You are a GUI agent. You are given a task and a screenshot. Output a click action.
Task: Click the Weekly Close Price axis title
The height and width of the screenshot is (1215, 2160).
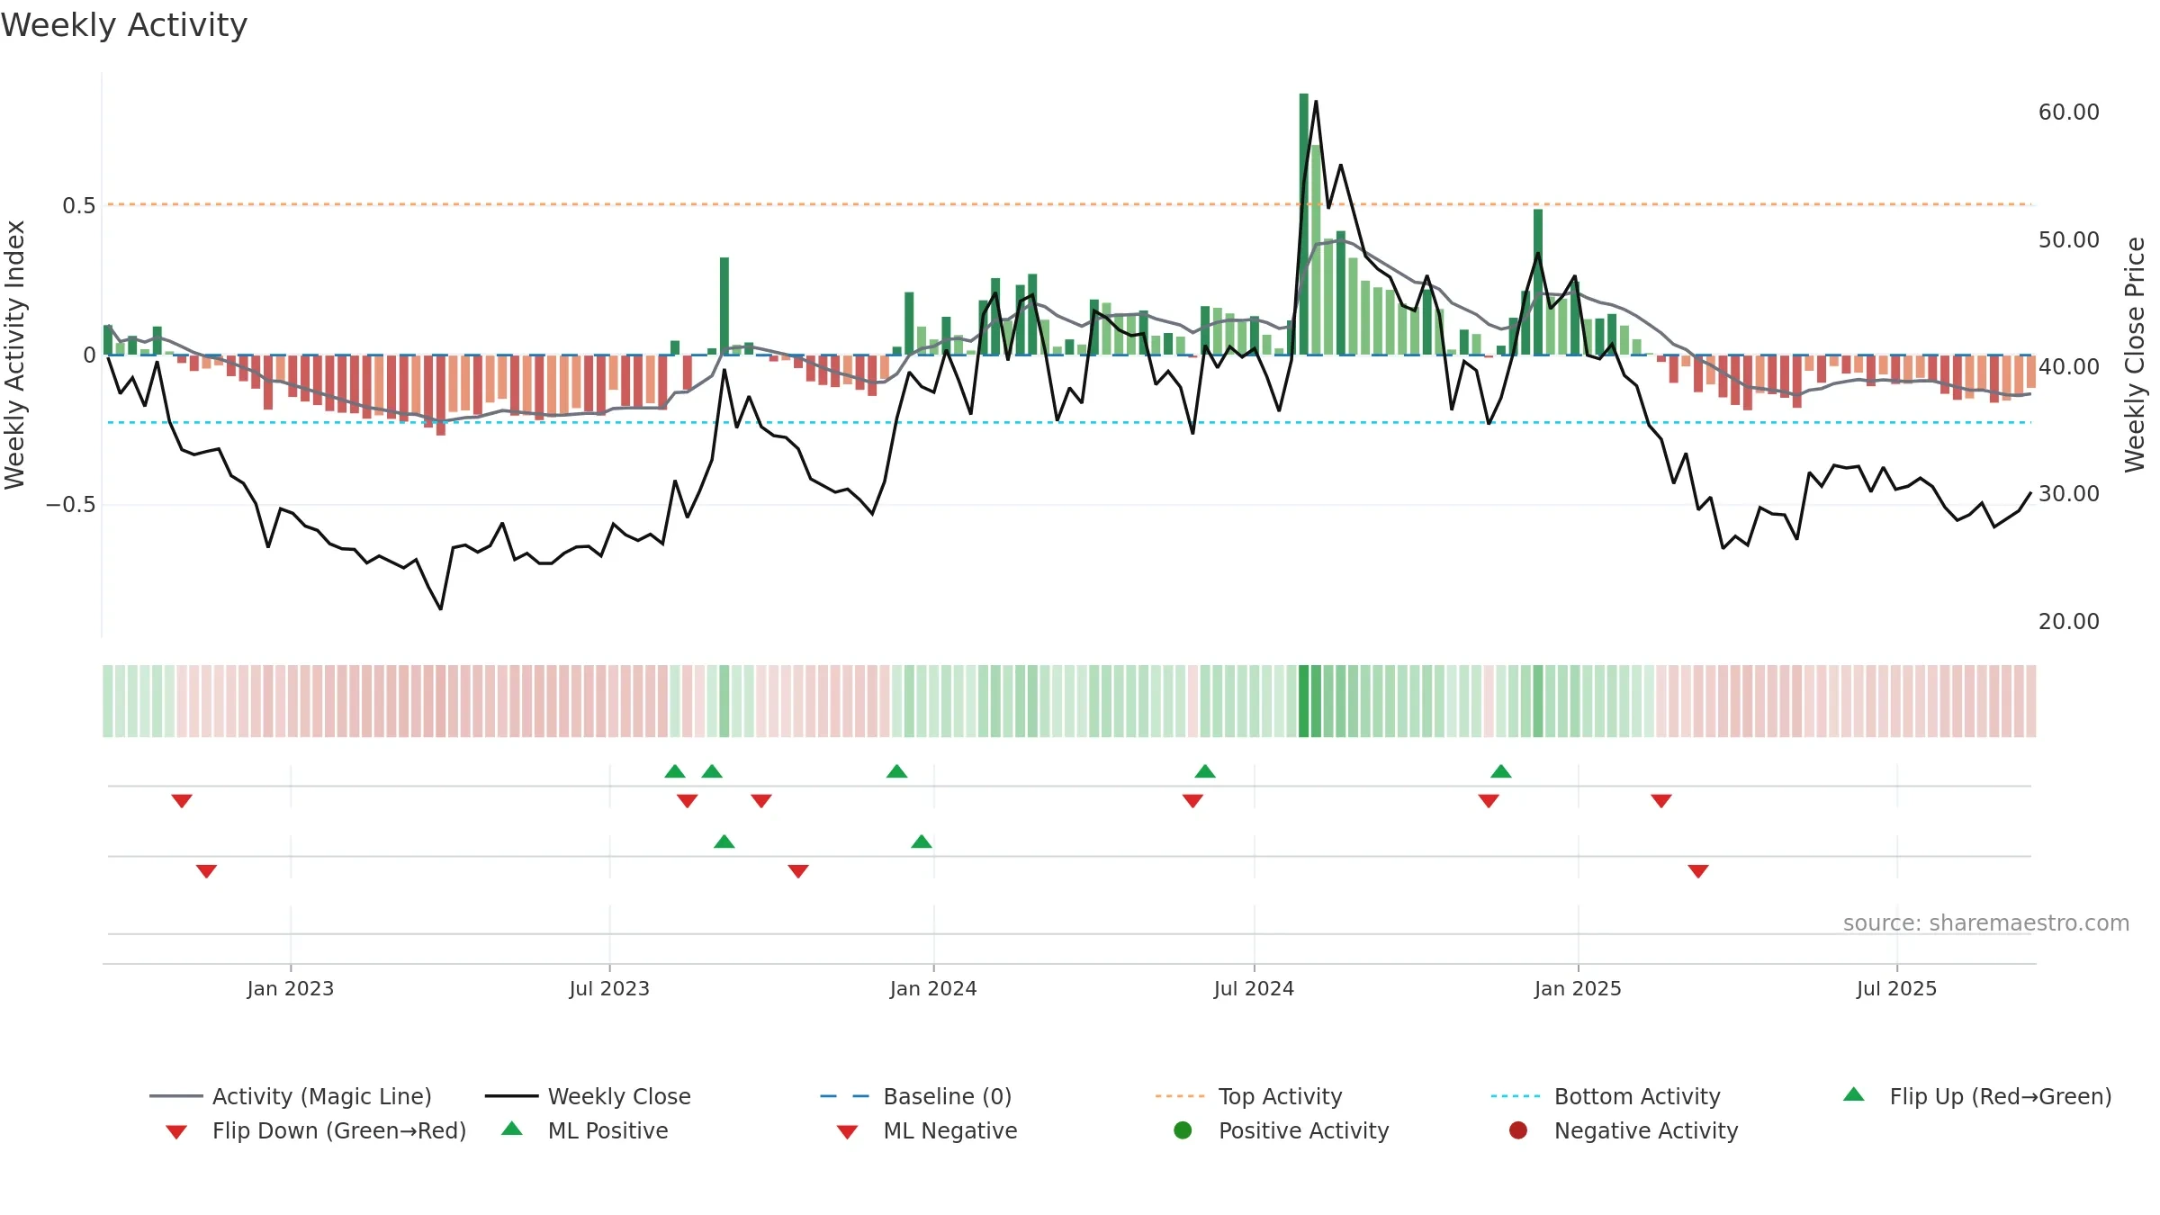[x=2135, y=355]
